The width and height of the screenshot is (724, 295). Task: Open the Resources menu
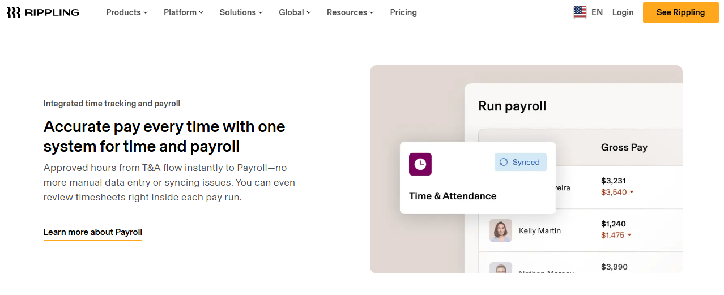tap(350, 12)
